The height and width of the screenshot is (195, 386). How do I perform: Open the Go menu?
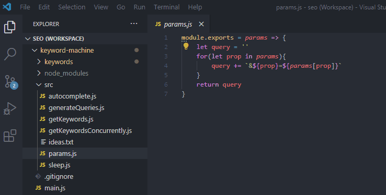(x=121, y=7)
